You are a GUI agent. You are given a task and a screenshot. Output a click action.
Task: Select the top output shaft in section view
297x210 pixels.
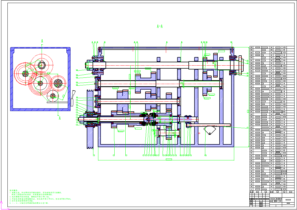coord(146,65)
